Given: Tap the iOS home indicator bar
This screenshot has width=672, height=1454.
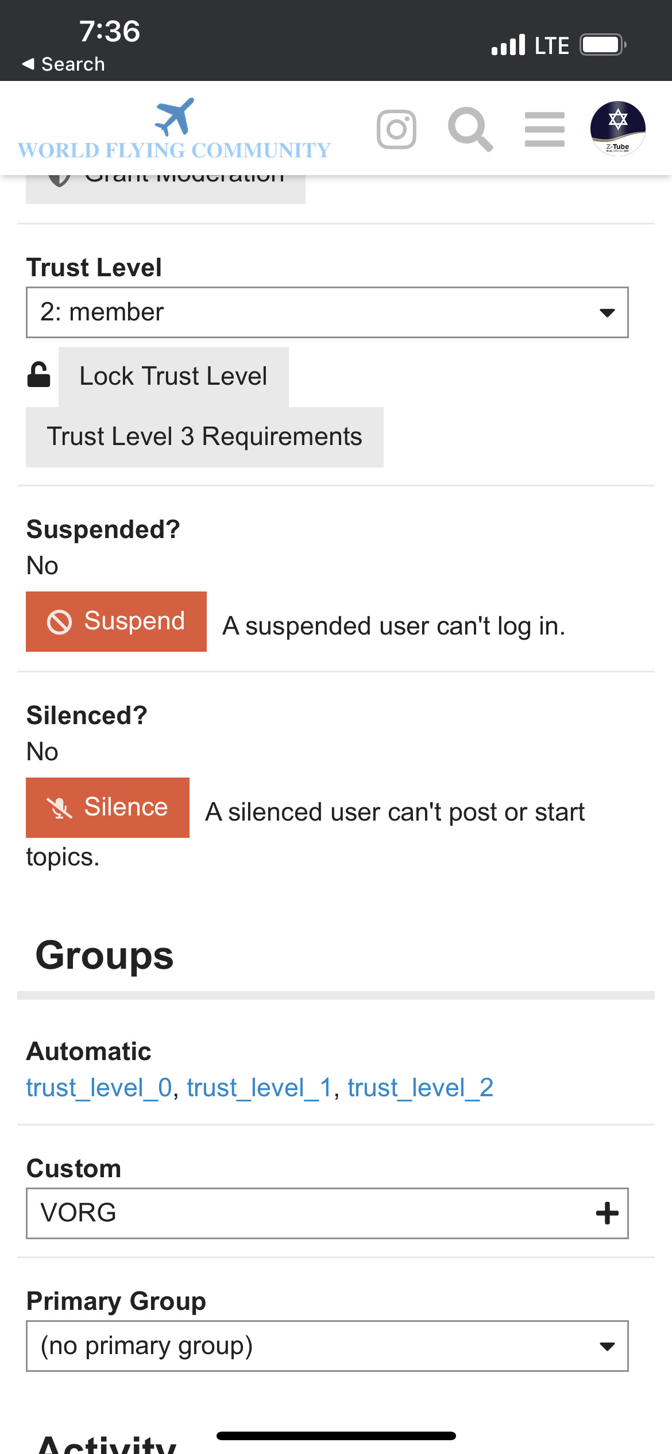Looking at the screenshot, I should [x=336, y=1436].
